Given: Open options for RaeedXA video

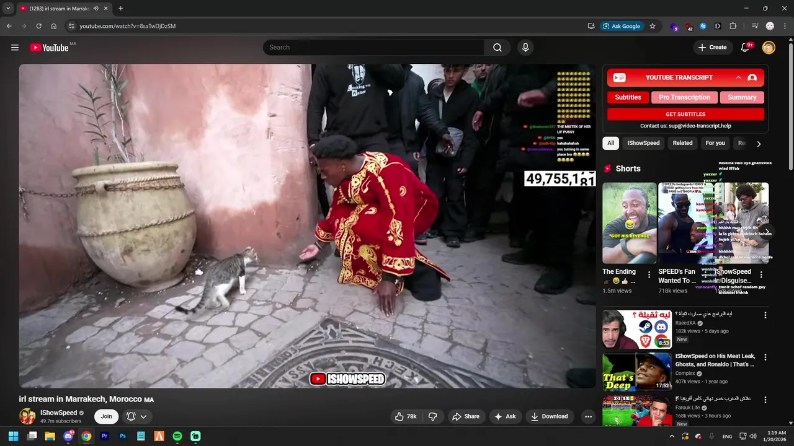Looking at the screenshot, I should (x=765, y=315).
